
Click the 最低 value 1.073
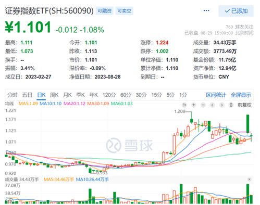pos(27,51)
